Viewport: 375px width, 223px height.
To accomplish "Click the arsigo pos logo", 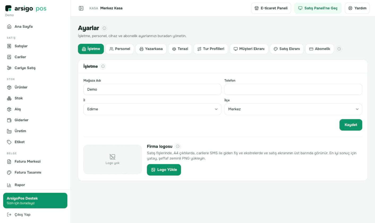I will [x=26, y=8].
